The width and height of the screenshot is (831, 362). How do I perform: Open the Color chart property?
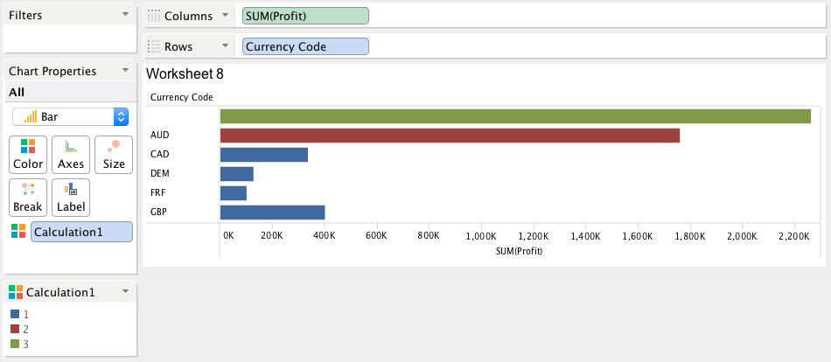pyautogui.click(x=28, y=155)
